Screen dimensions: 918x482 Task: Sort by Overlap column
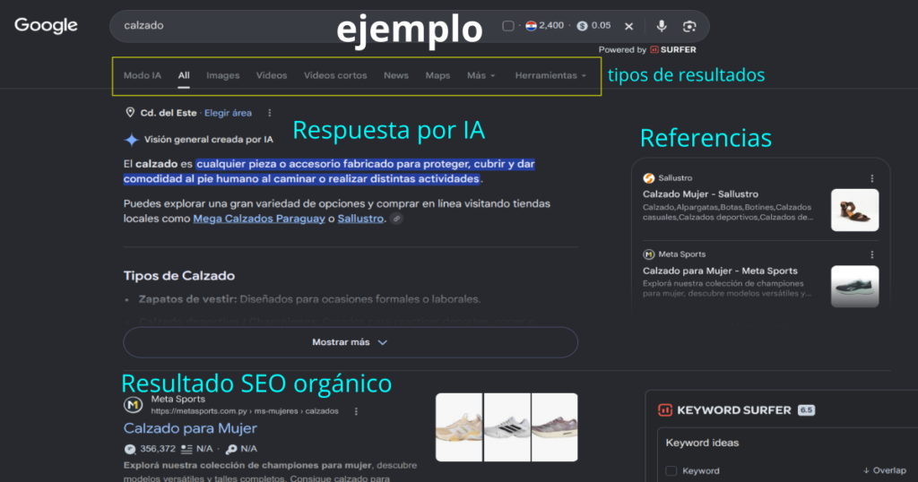pos(885,471)
